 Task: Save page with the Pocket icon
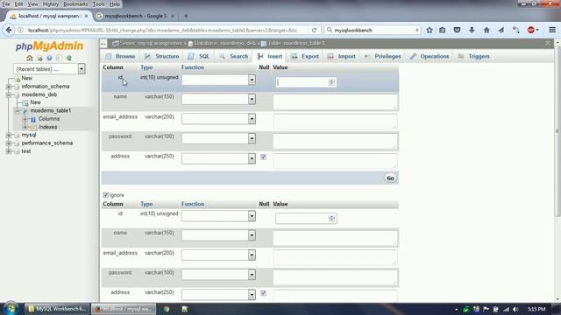coord(457,31)
